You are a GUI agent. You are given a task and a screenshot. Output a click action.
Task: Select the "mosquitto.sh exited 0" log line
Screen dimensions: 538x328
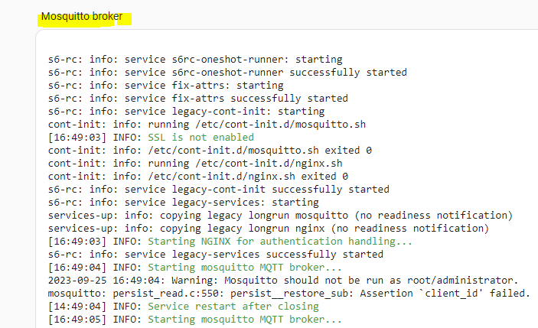click(210, 150)
